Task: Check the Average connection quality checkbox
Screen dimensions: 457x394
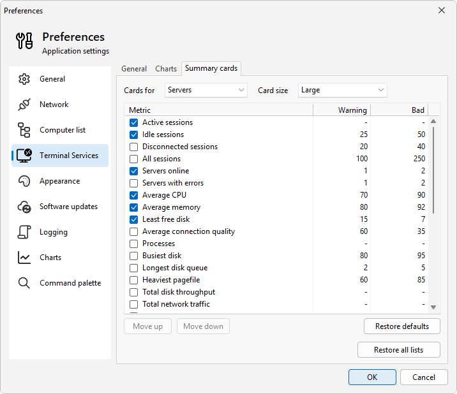Action: coord(134,231)
